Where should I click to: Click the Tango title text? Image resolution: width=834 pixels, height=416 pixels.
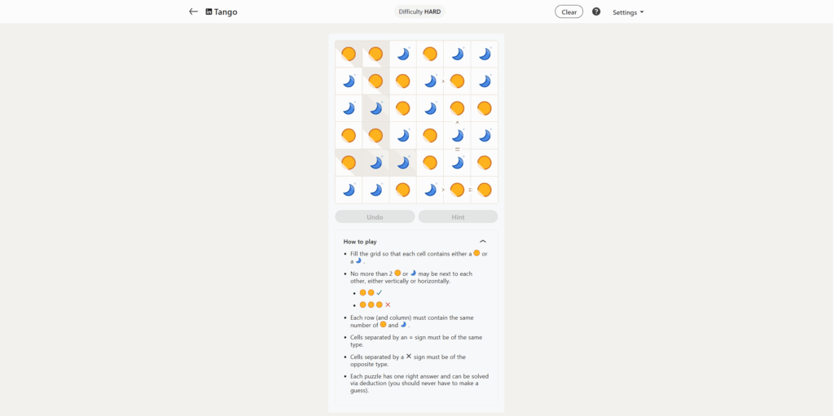[226, 12]
